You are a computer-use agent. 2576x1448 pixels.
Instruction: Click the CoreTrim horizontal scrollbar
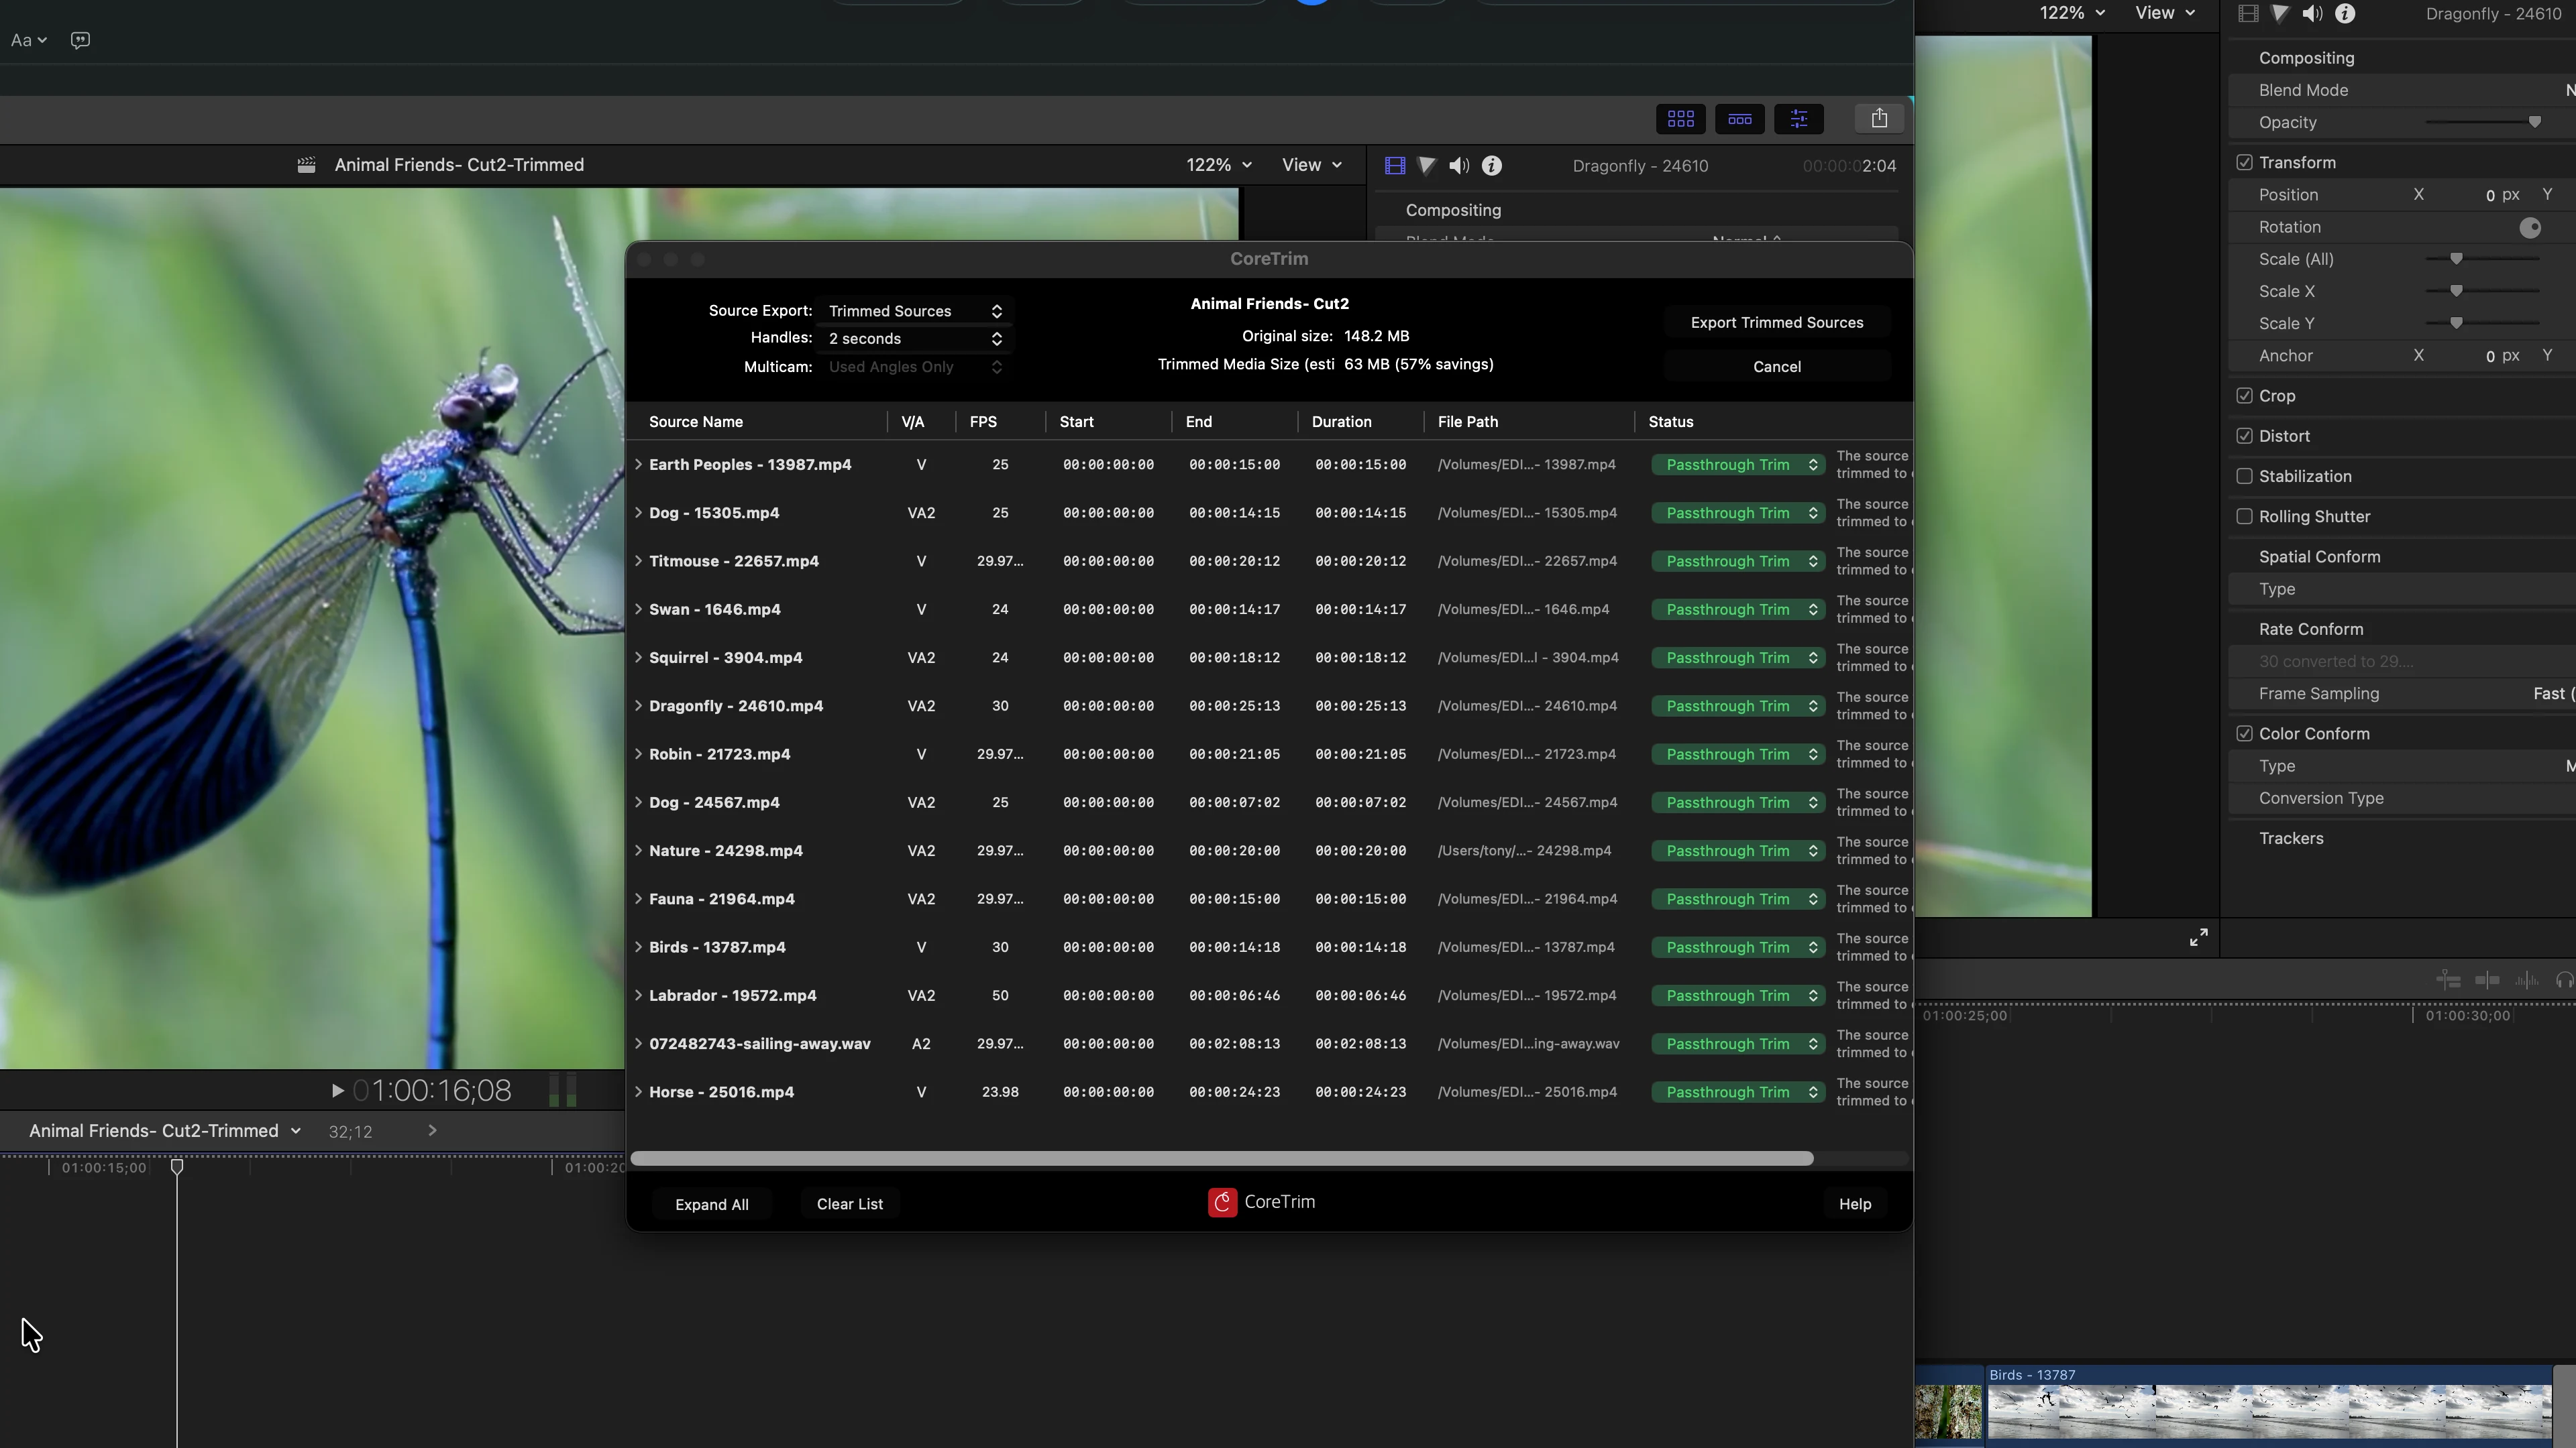(x=1221, y=1158)
